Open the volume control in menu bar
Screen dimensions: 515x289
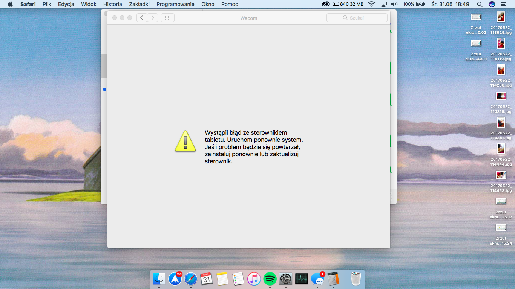394,4
